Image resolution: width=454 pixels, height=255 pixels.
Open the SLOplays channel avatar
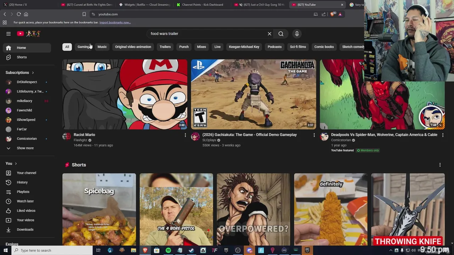[195, 137]
